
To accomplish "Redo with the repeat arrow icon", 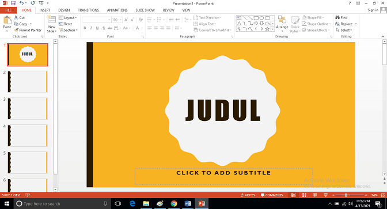I will (x=33, y=3).
